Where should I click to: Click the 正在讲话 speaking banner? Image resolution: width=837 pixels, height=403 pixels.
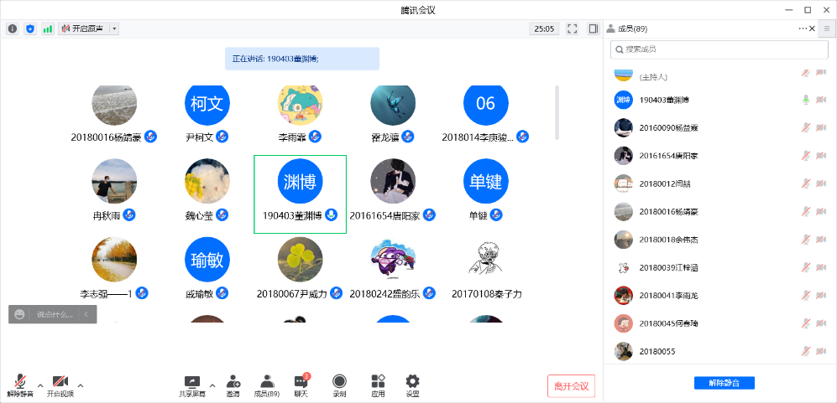pos(302,59)
